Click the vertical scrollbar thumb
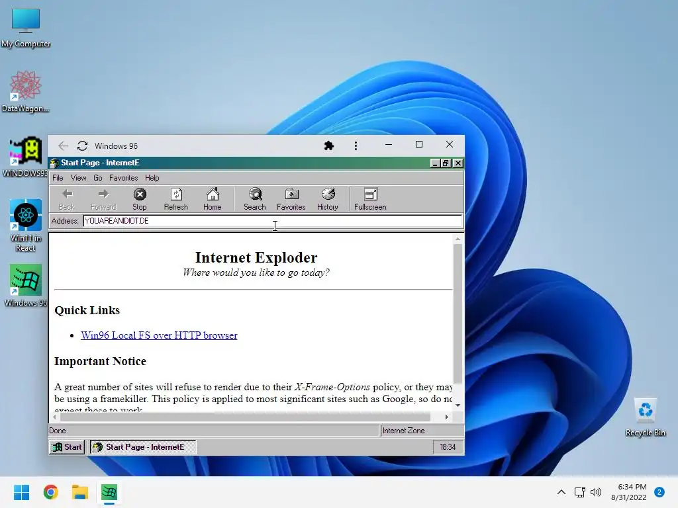This screenshot has height=508, width=678. coord(458,314)
